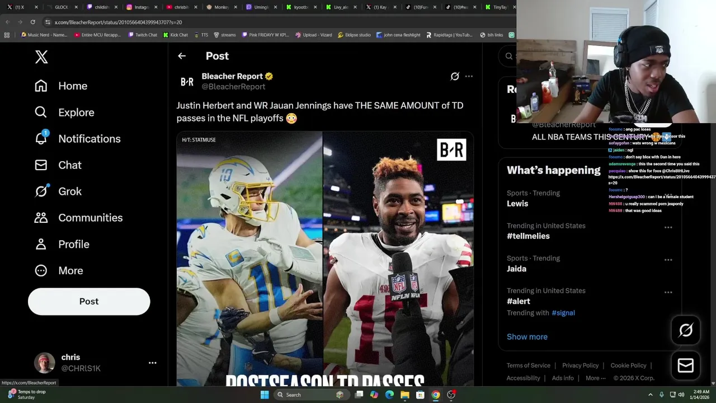Switch to the TinyTay browser tab
The width and height of the screenshot is (716, 403).
[498, 7]
